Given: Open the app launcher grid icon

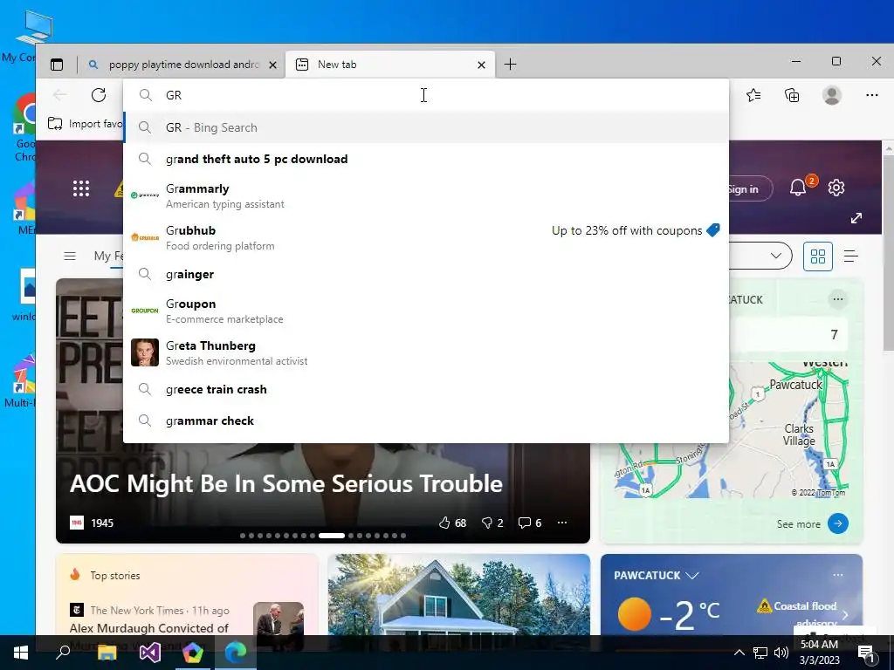Looking at the screenshot, I should 81,188.
